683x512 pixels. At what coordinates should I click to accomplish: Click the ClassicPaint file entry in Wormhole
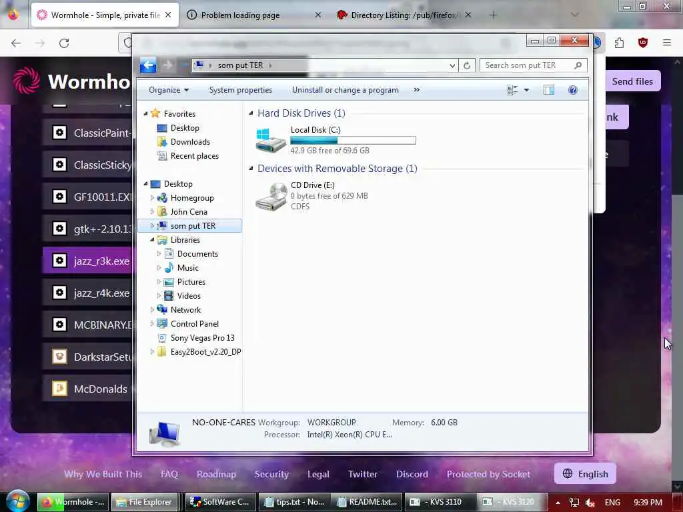click(87, 133)
